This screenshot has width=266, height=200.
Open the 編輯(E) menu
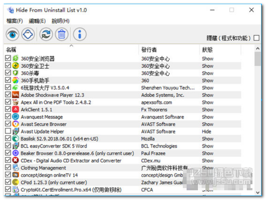pos(37,21)
